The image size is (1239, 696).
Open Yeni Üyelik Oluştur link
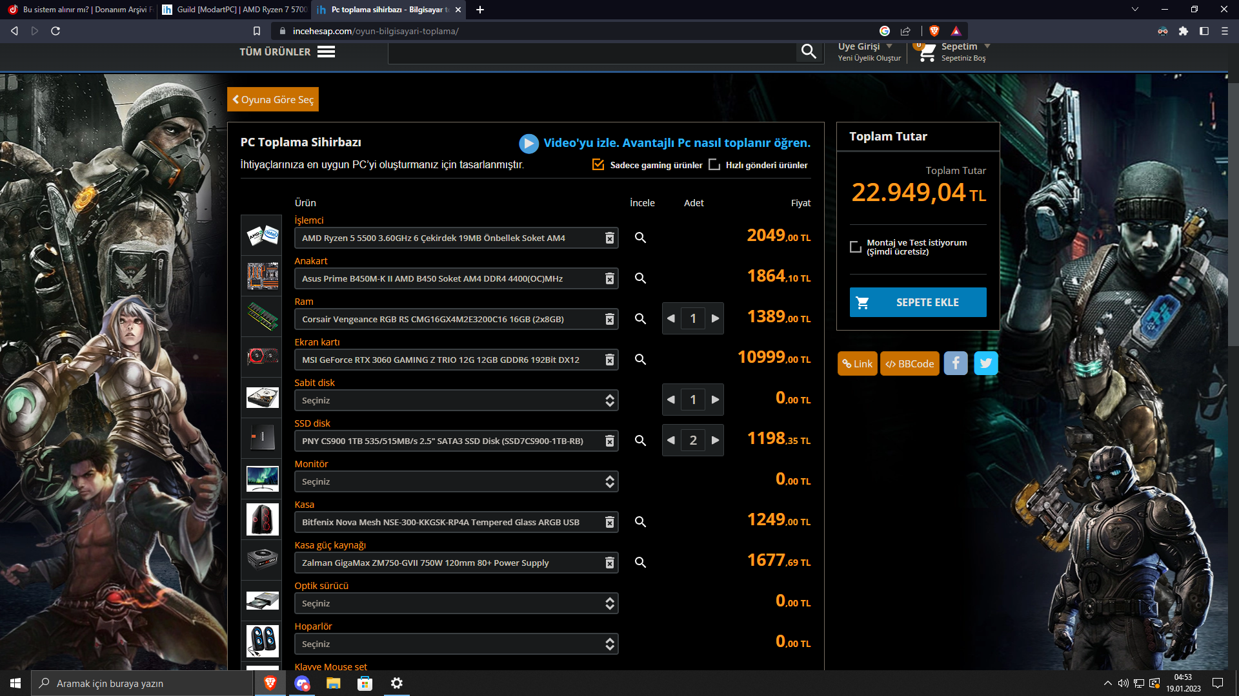(869, 58)
